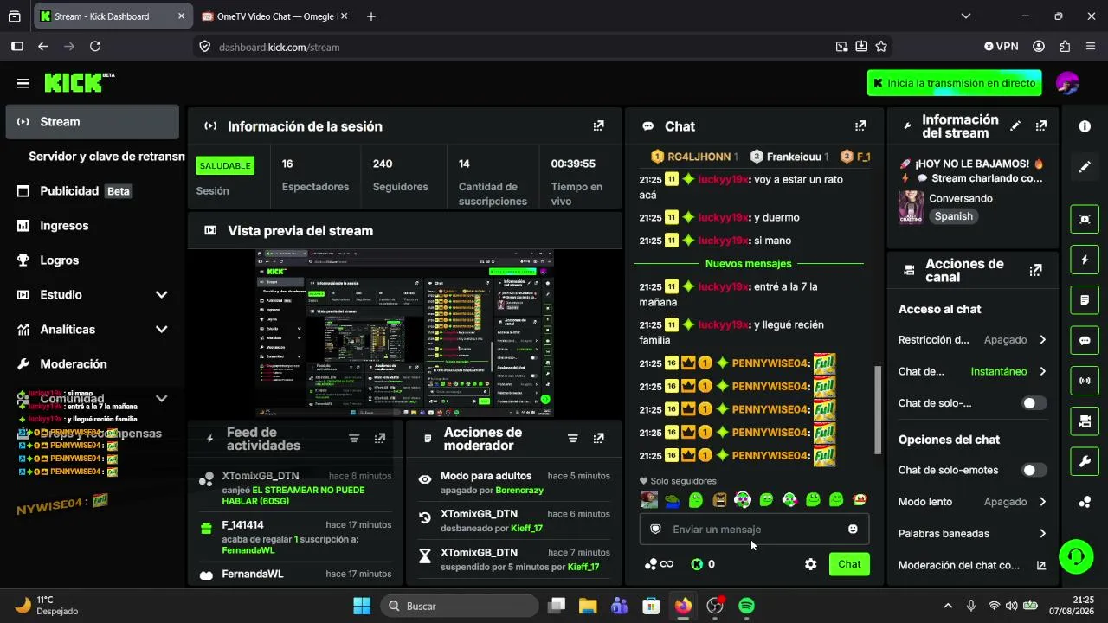Open the VPN button in the browser toolbar
Screen dimensions: 1108x623
[1002, 47]
